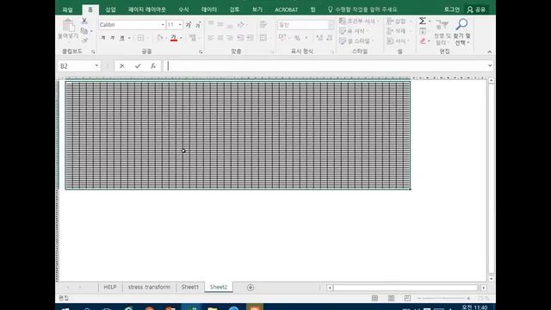The height and width of the screenshot is (310, 551).
Task: Toggle Italic formatting
Action: tap(113, 38)
